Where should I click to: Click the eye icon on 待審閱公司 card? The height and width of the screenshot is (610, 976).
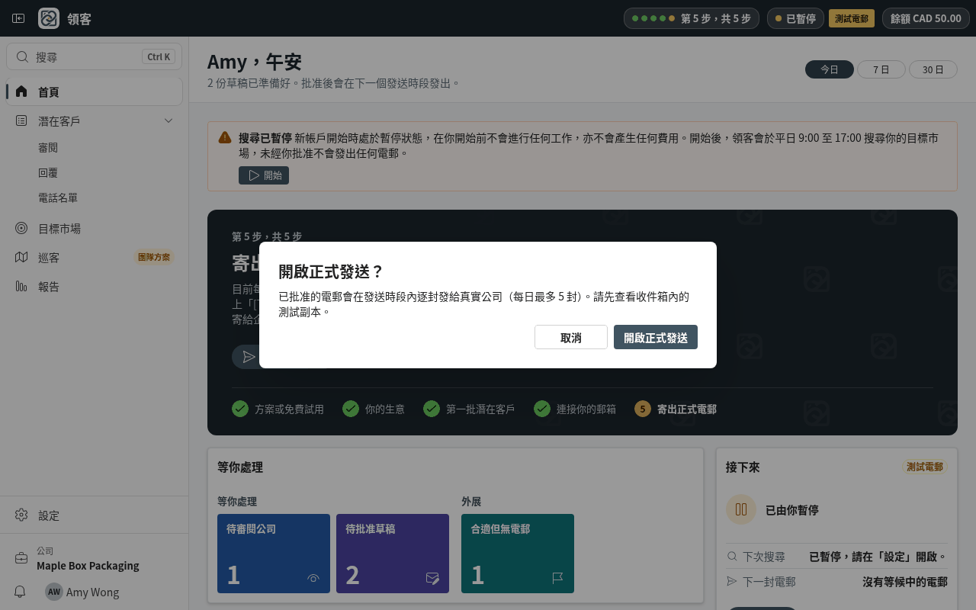(313, 578)
